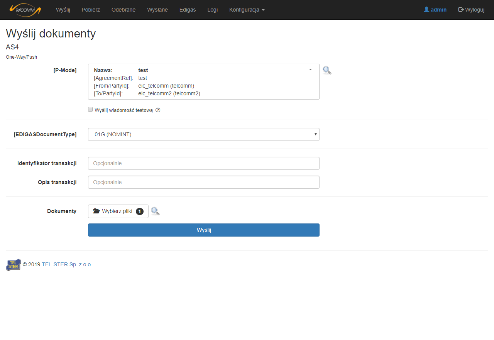The height and width of the screenshot is (340, 494).
Task: Click the help question mark icon
Action: pos(158,110)
